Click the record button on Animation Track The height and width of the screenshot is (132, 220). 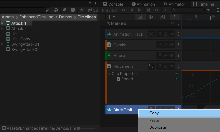tap(151, 34)
